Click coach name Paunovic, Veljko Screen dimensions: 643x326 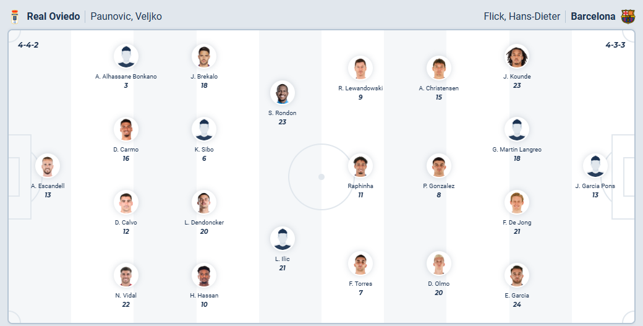click(x=126, y=17)
